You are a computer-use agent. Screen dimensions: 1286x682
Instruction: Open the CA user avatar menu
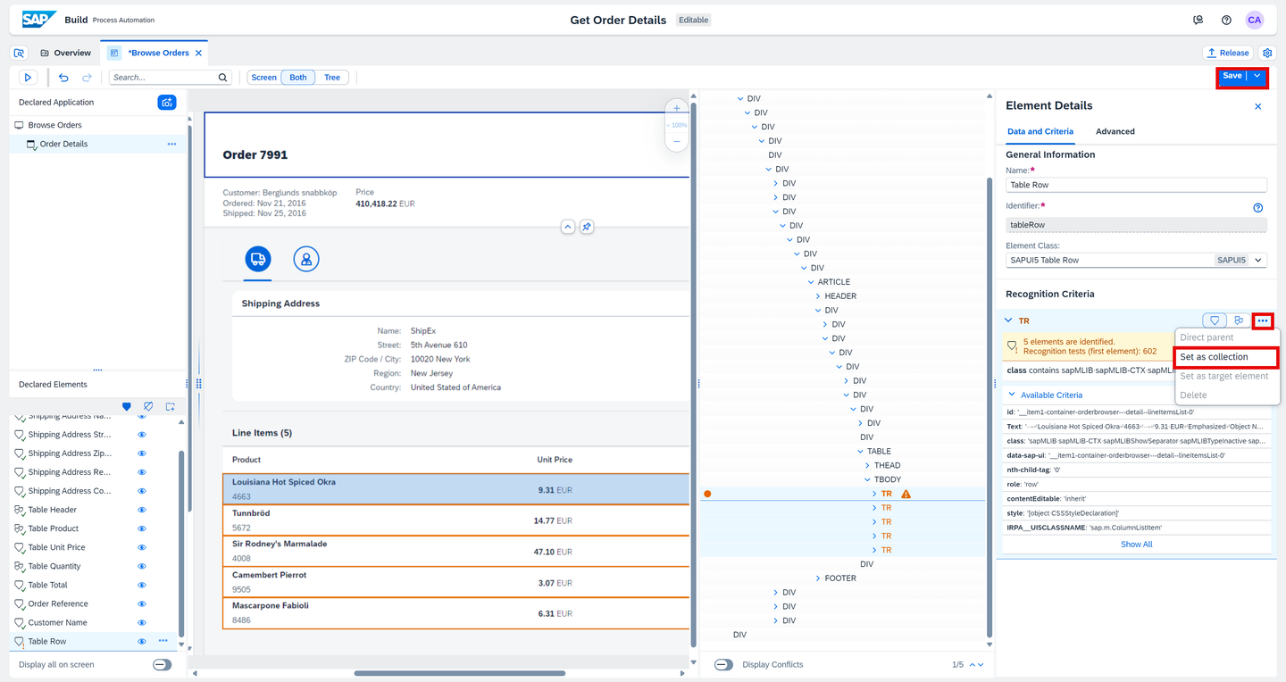point(1255,20)
